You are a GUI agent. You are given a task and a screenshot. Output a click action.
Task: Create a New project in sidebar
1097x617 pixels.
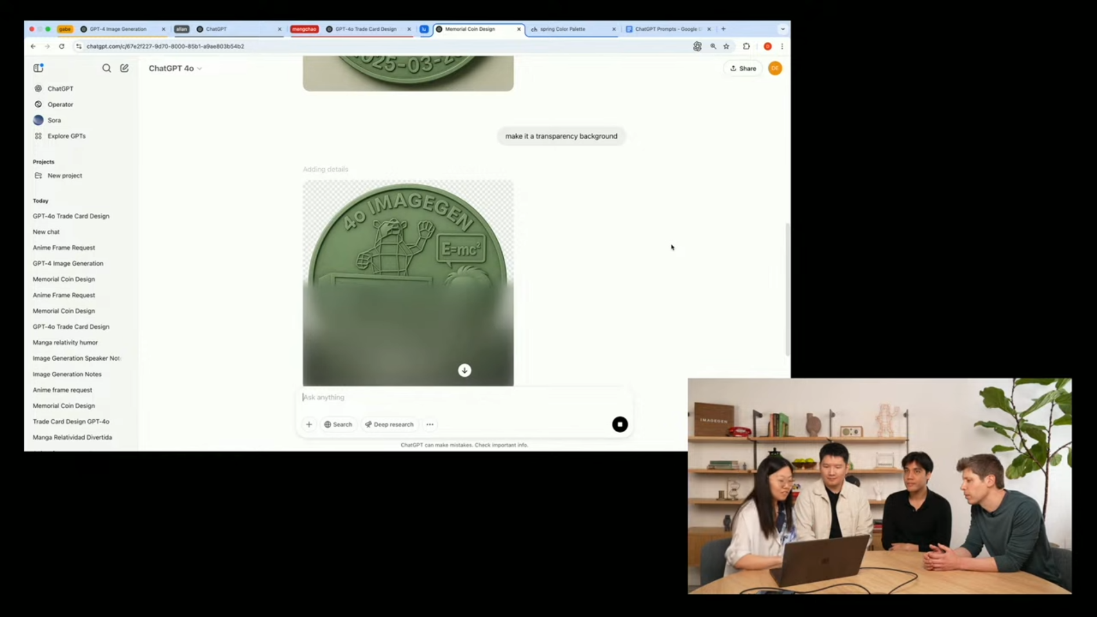point(64,176)
